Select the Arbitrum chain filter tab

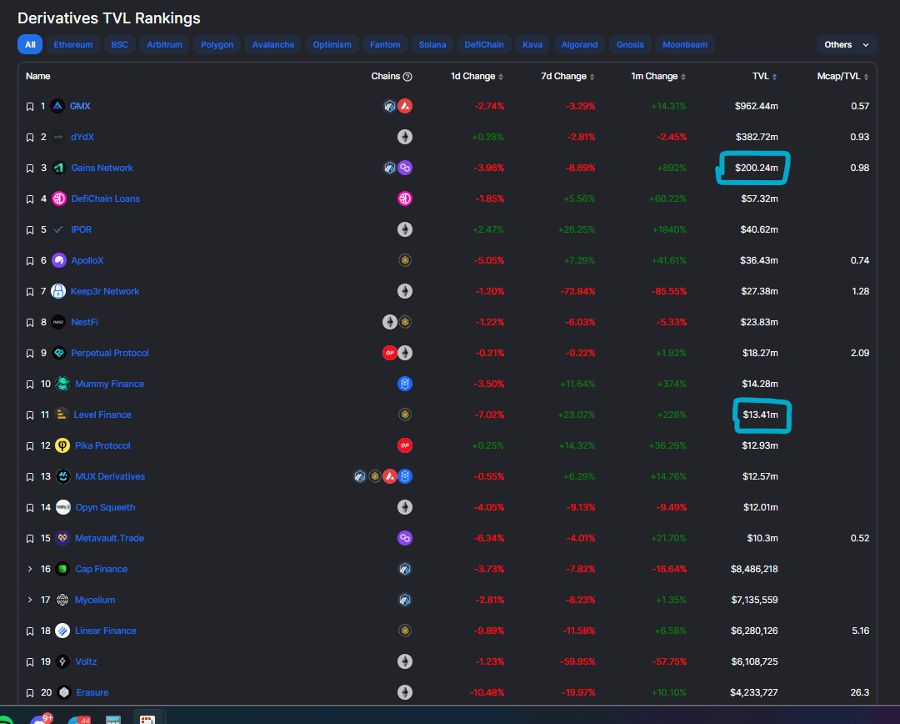tap(165, 45)
